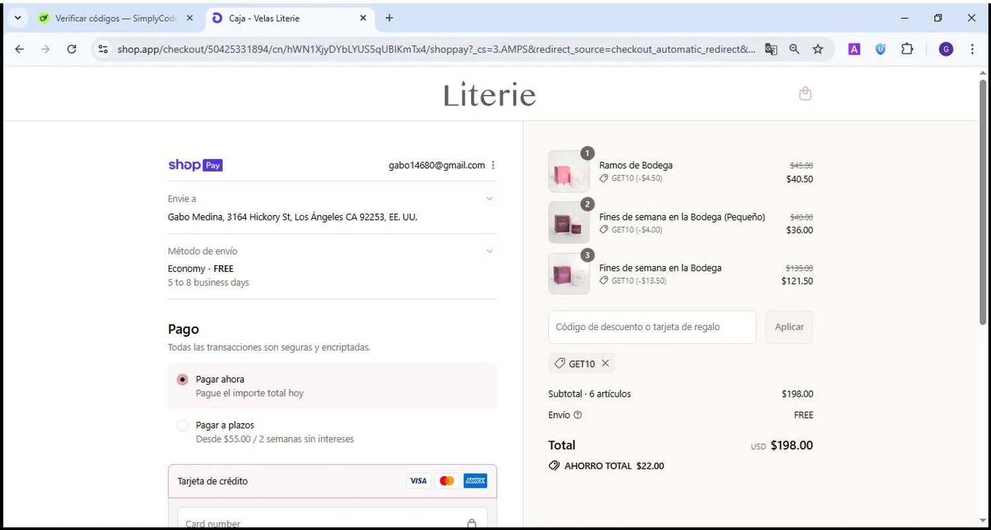
Task: Select the Pagar ahora radio option
Action: (x=182, y=380)
